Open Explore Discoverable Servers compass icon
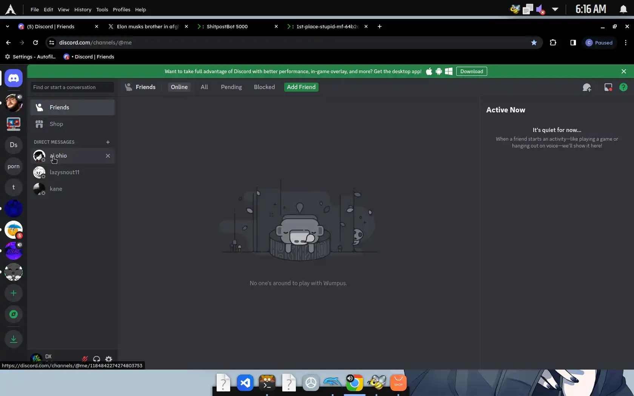Viewport: 634px width, 396px height. [x=14, y=314]
